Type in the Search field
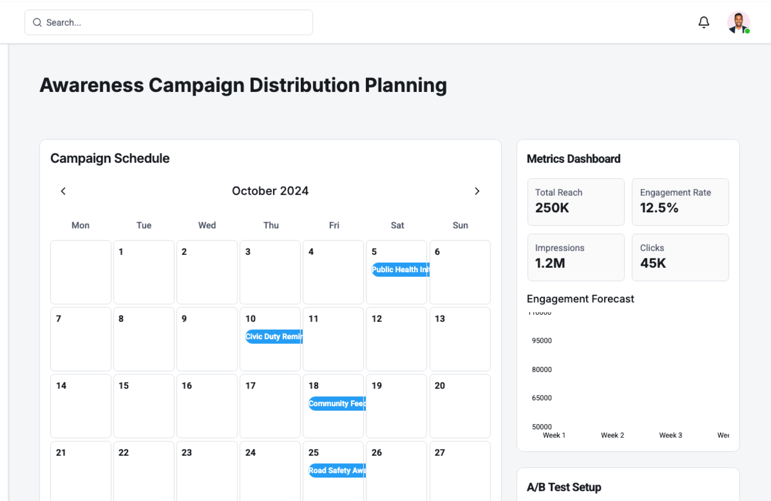The height and width of the screenshot is (501, 771). click(177, 22)
